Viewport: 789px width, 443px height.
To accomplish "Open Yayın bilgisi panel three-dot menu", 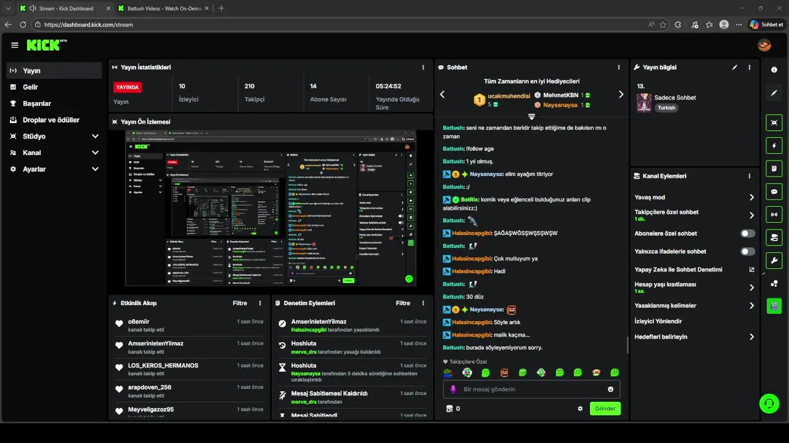I will tap(750, 68).
